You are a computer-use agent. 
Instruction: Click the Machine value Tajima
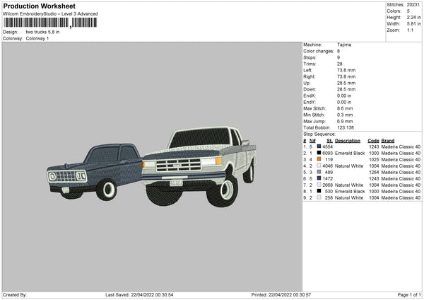click(344, 45)
